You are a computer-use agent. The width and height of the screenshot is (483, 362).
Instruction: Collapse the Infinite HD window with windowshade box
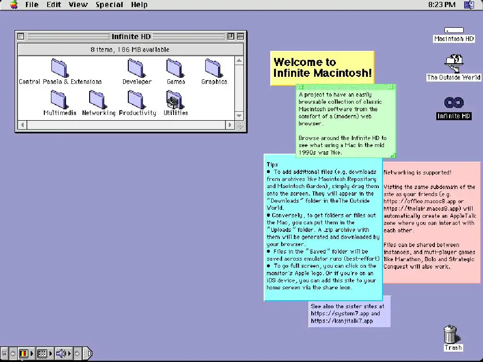tap(241, 36)
